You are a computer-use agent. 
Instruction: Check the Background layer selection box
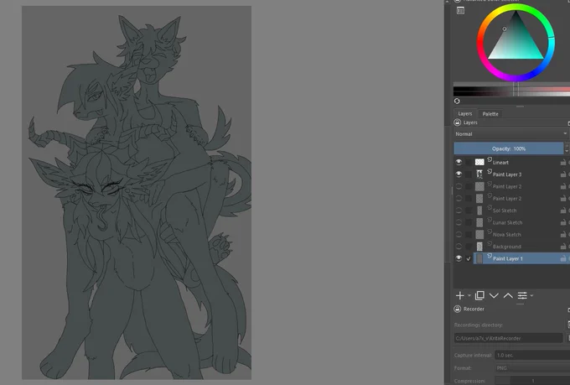pyautogui.click(x=469, y=247)
